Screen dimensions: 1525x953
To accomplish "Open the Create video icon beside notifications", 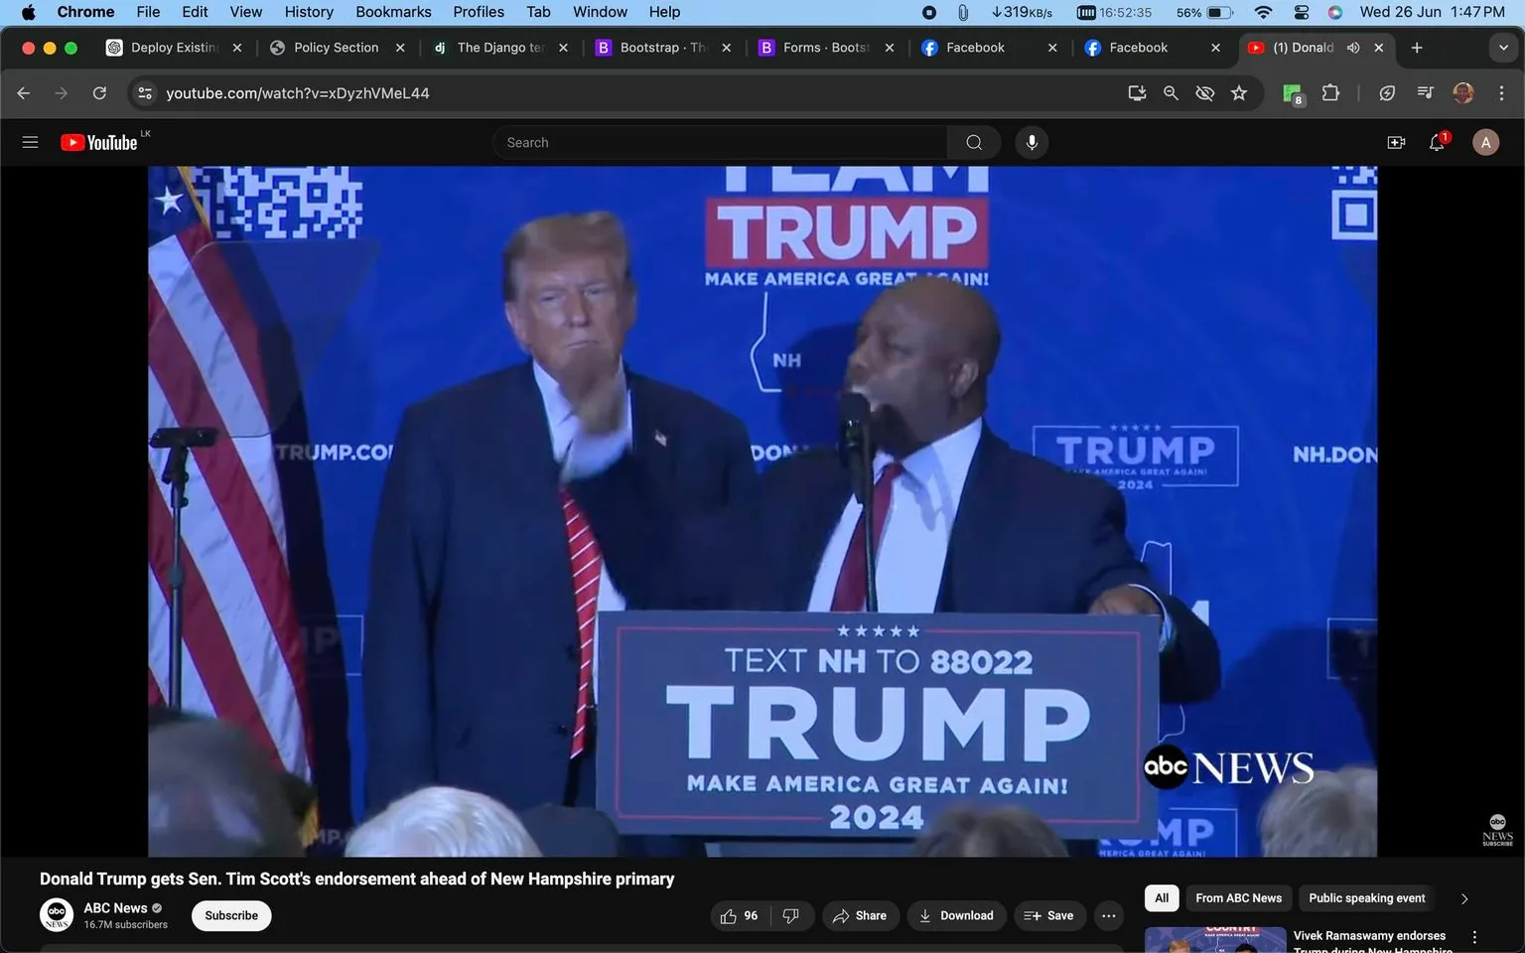I will click(x=1396, y=142).
